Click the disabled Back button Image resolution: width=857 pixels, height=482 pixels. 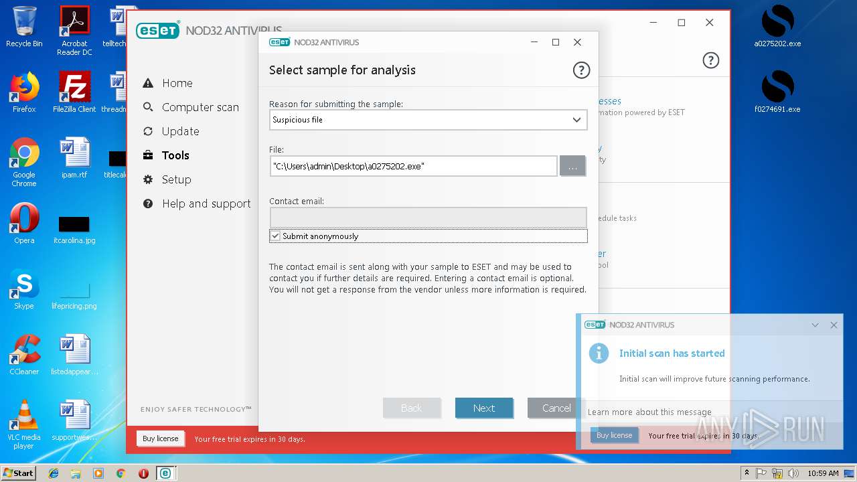(412, 408)
